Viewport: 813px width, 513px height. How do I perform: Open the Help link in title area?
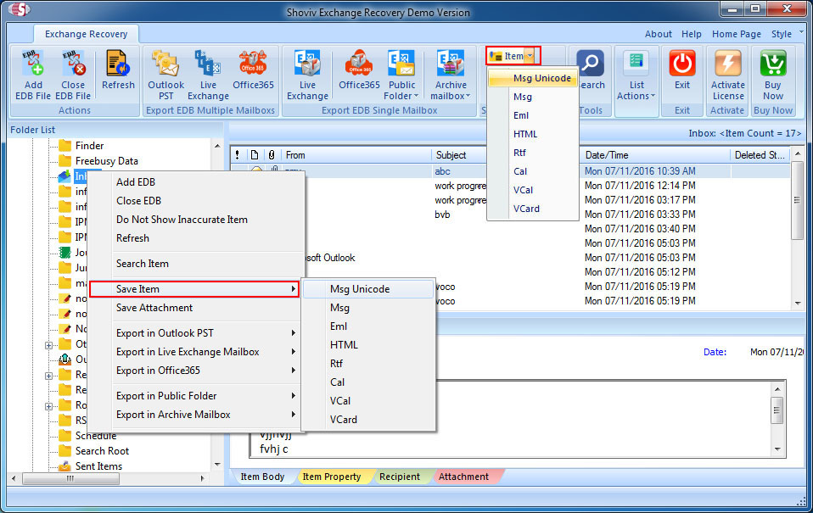point(692,34)
